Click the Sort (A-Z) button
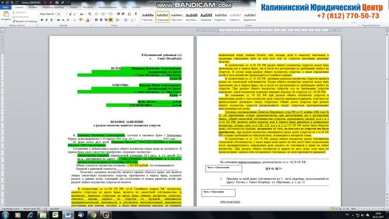 point(129,14)
